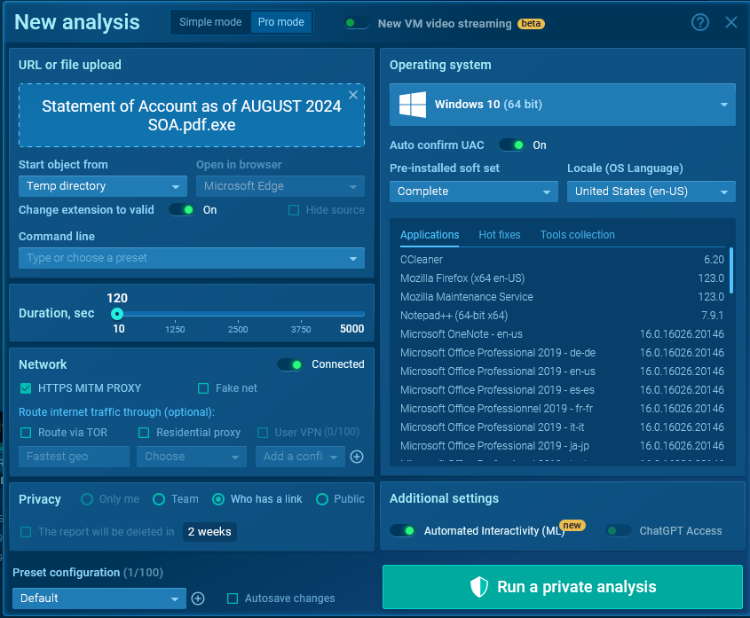750x618 pixels.
Task: Open the Tools collection tab
Action: 577,235
